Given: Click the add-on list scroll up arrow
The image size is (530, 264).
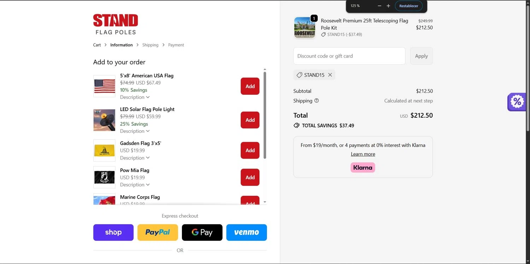Looking at the screenshot, I should point(265,70).
